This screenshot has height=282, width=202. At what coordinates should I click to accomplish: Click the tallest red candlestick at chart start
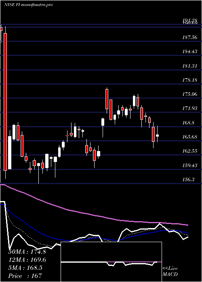5,102
